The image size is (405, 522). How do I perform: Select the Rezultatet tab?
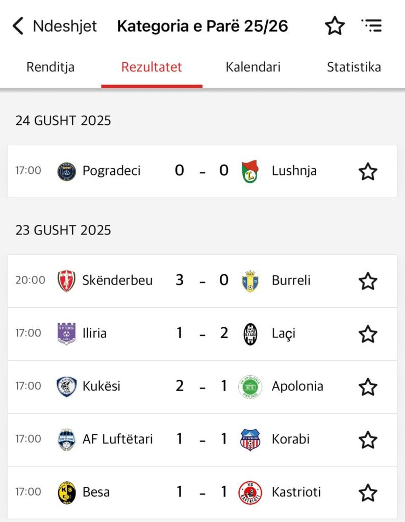pos(151,67)
